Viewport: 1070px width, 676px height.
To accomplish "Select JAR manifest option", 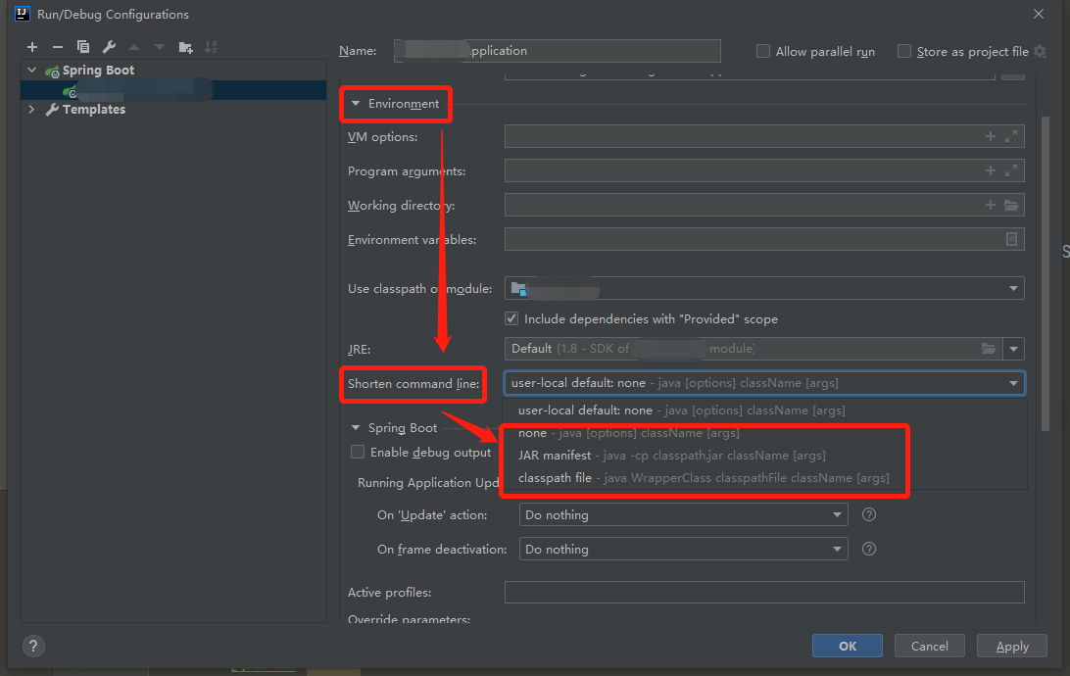I will coord(764,456).
